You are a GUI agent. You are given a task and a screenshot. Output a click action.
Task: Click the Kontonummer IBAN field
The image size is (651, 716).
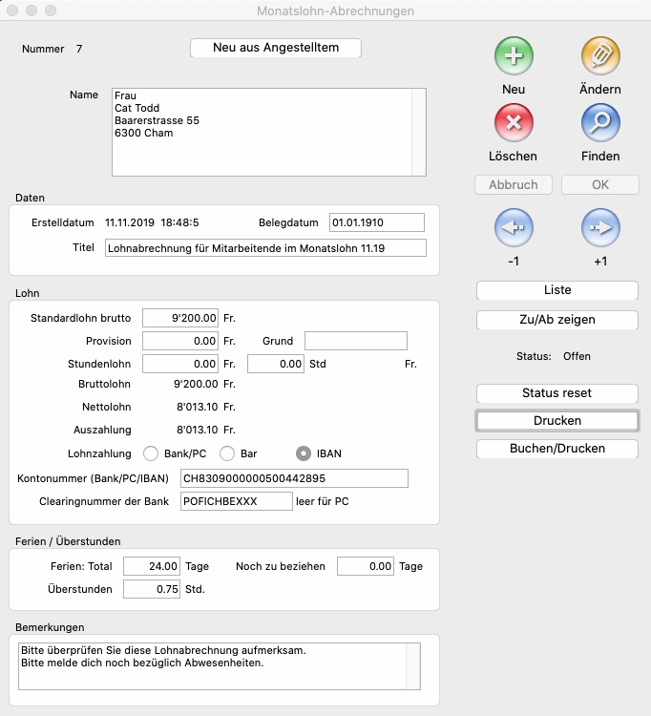294,478
